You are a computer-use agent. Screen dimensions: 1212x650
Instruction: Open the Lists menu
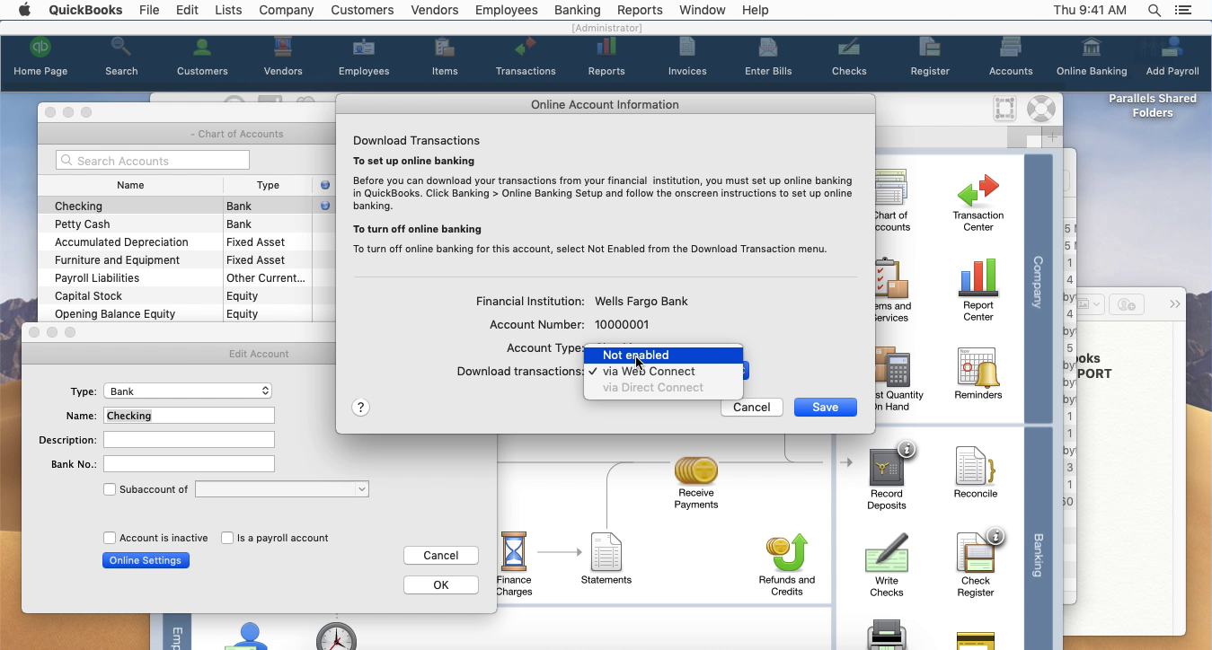click(x=228, y=10)
